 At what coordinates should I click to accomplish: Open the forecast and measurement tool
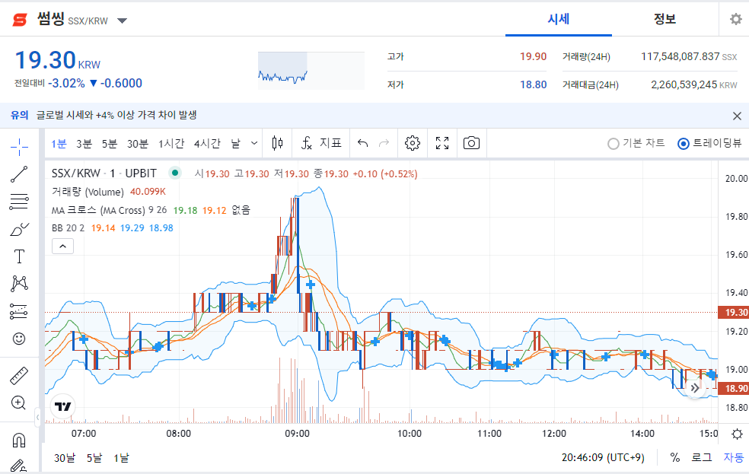coord(19,311)
